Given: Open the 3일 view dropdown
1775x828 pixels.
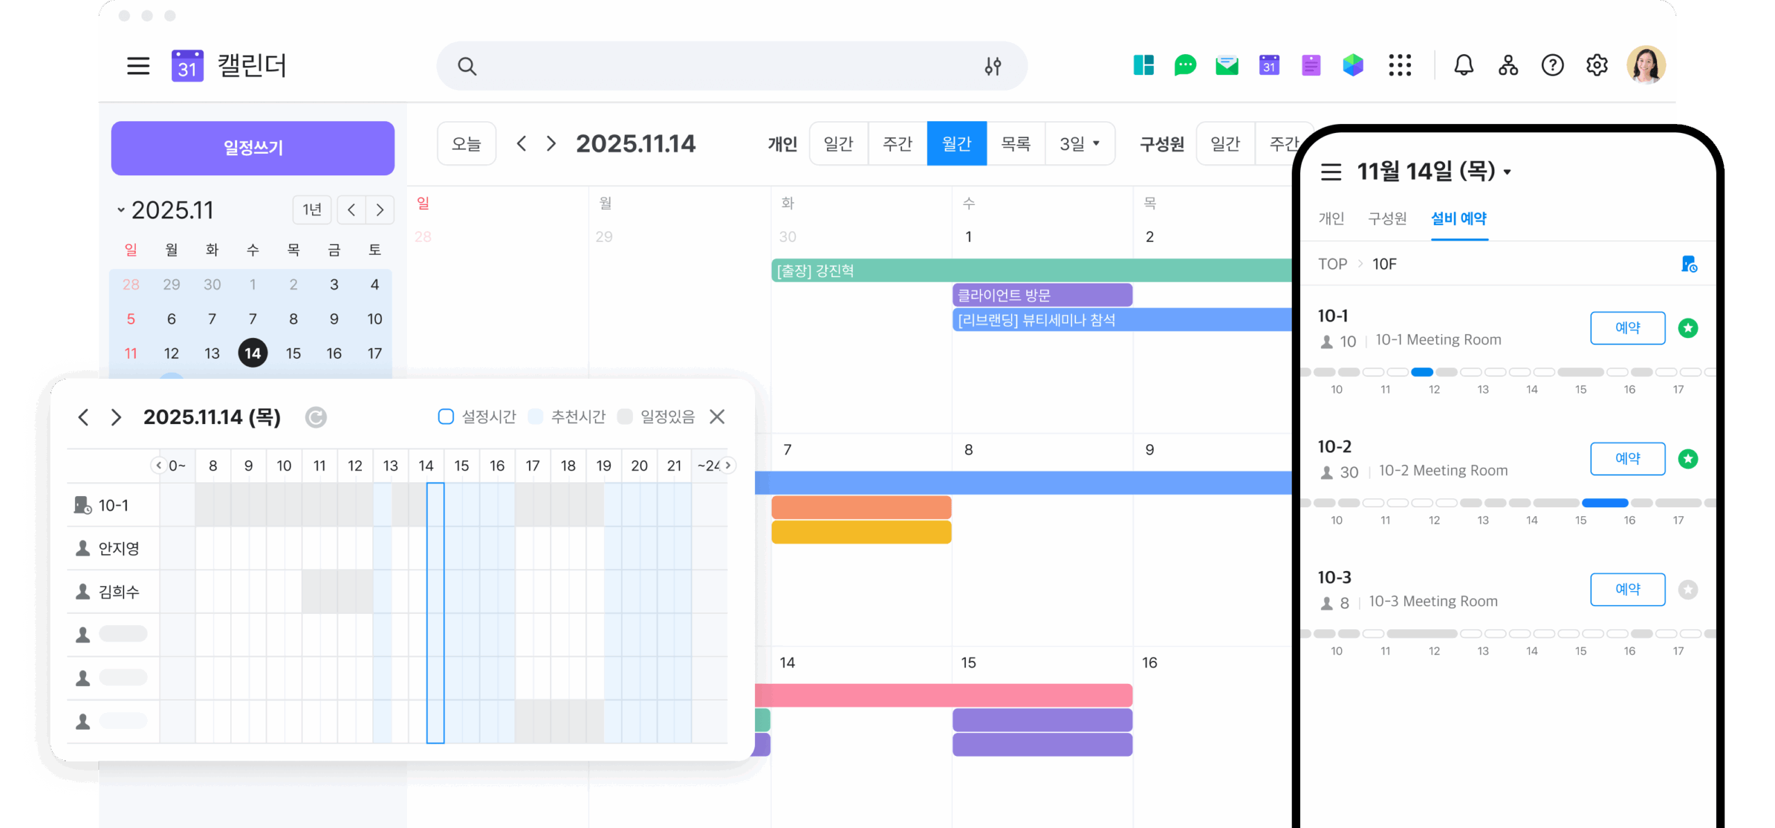Looking at the screenshot, I should point(1080,143).
